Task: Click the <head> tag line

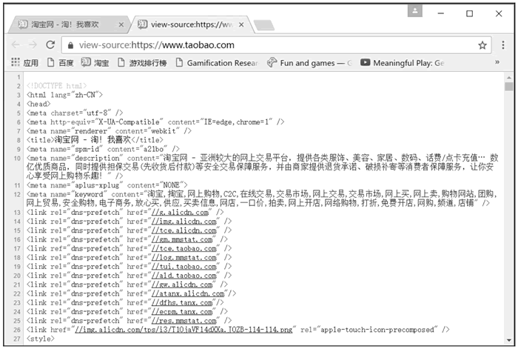Action: pos(38,104)
